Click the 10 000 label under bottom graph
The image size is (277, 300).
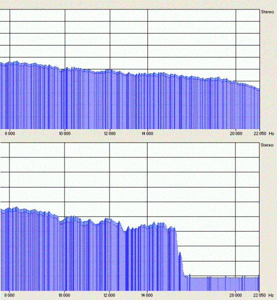(64, 295)
